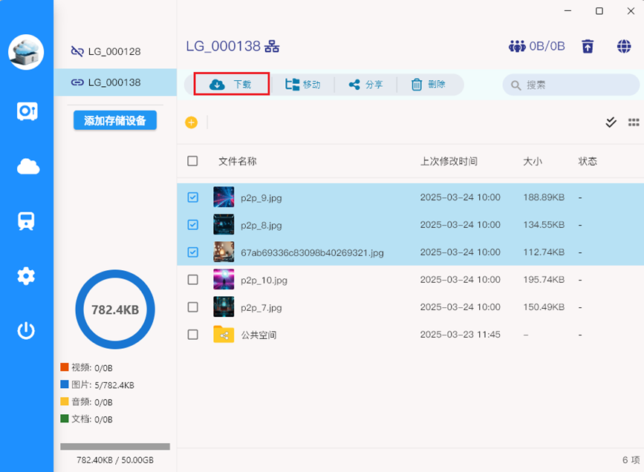644x472 pixels.
Task: Open the disk backup sidebar icon
Action: (27, 111)
